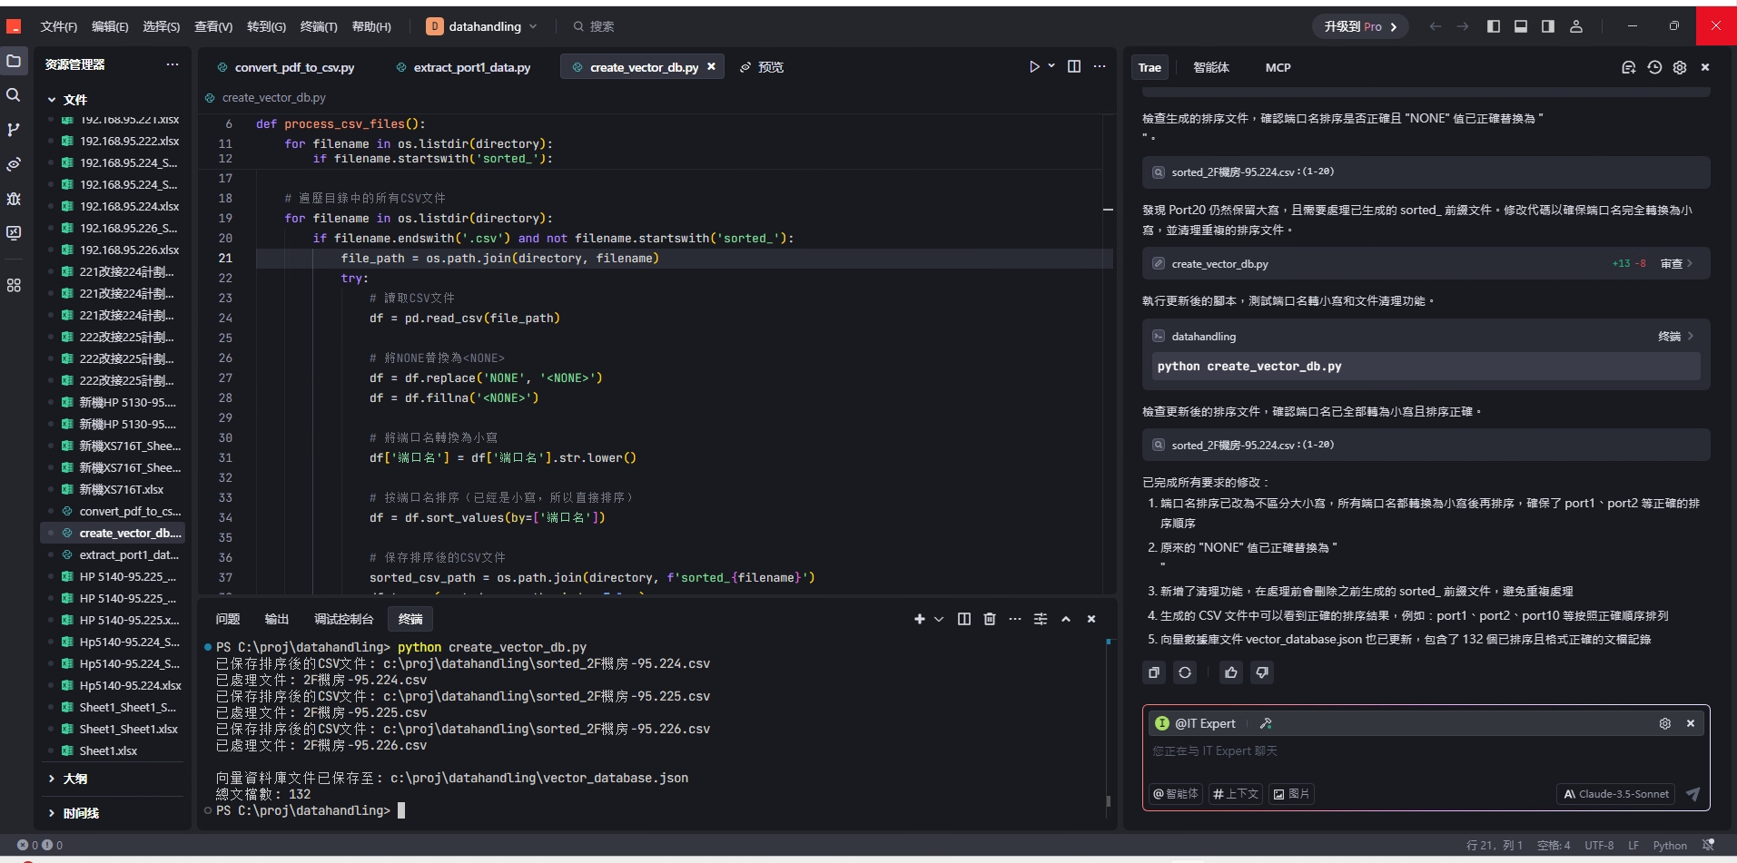This screenshot has width=1737, height=863.
Task: Give thumbs down to the response
Action: click(1262, 672)
